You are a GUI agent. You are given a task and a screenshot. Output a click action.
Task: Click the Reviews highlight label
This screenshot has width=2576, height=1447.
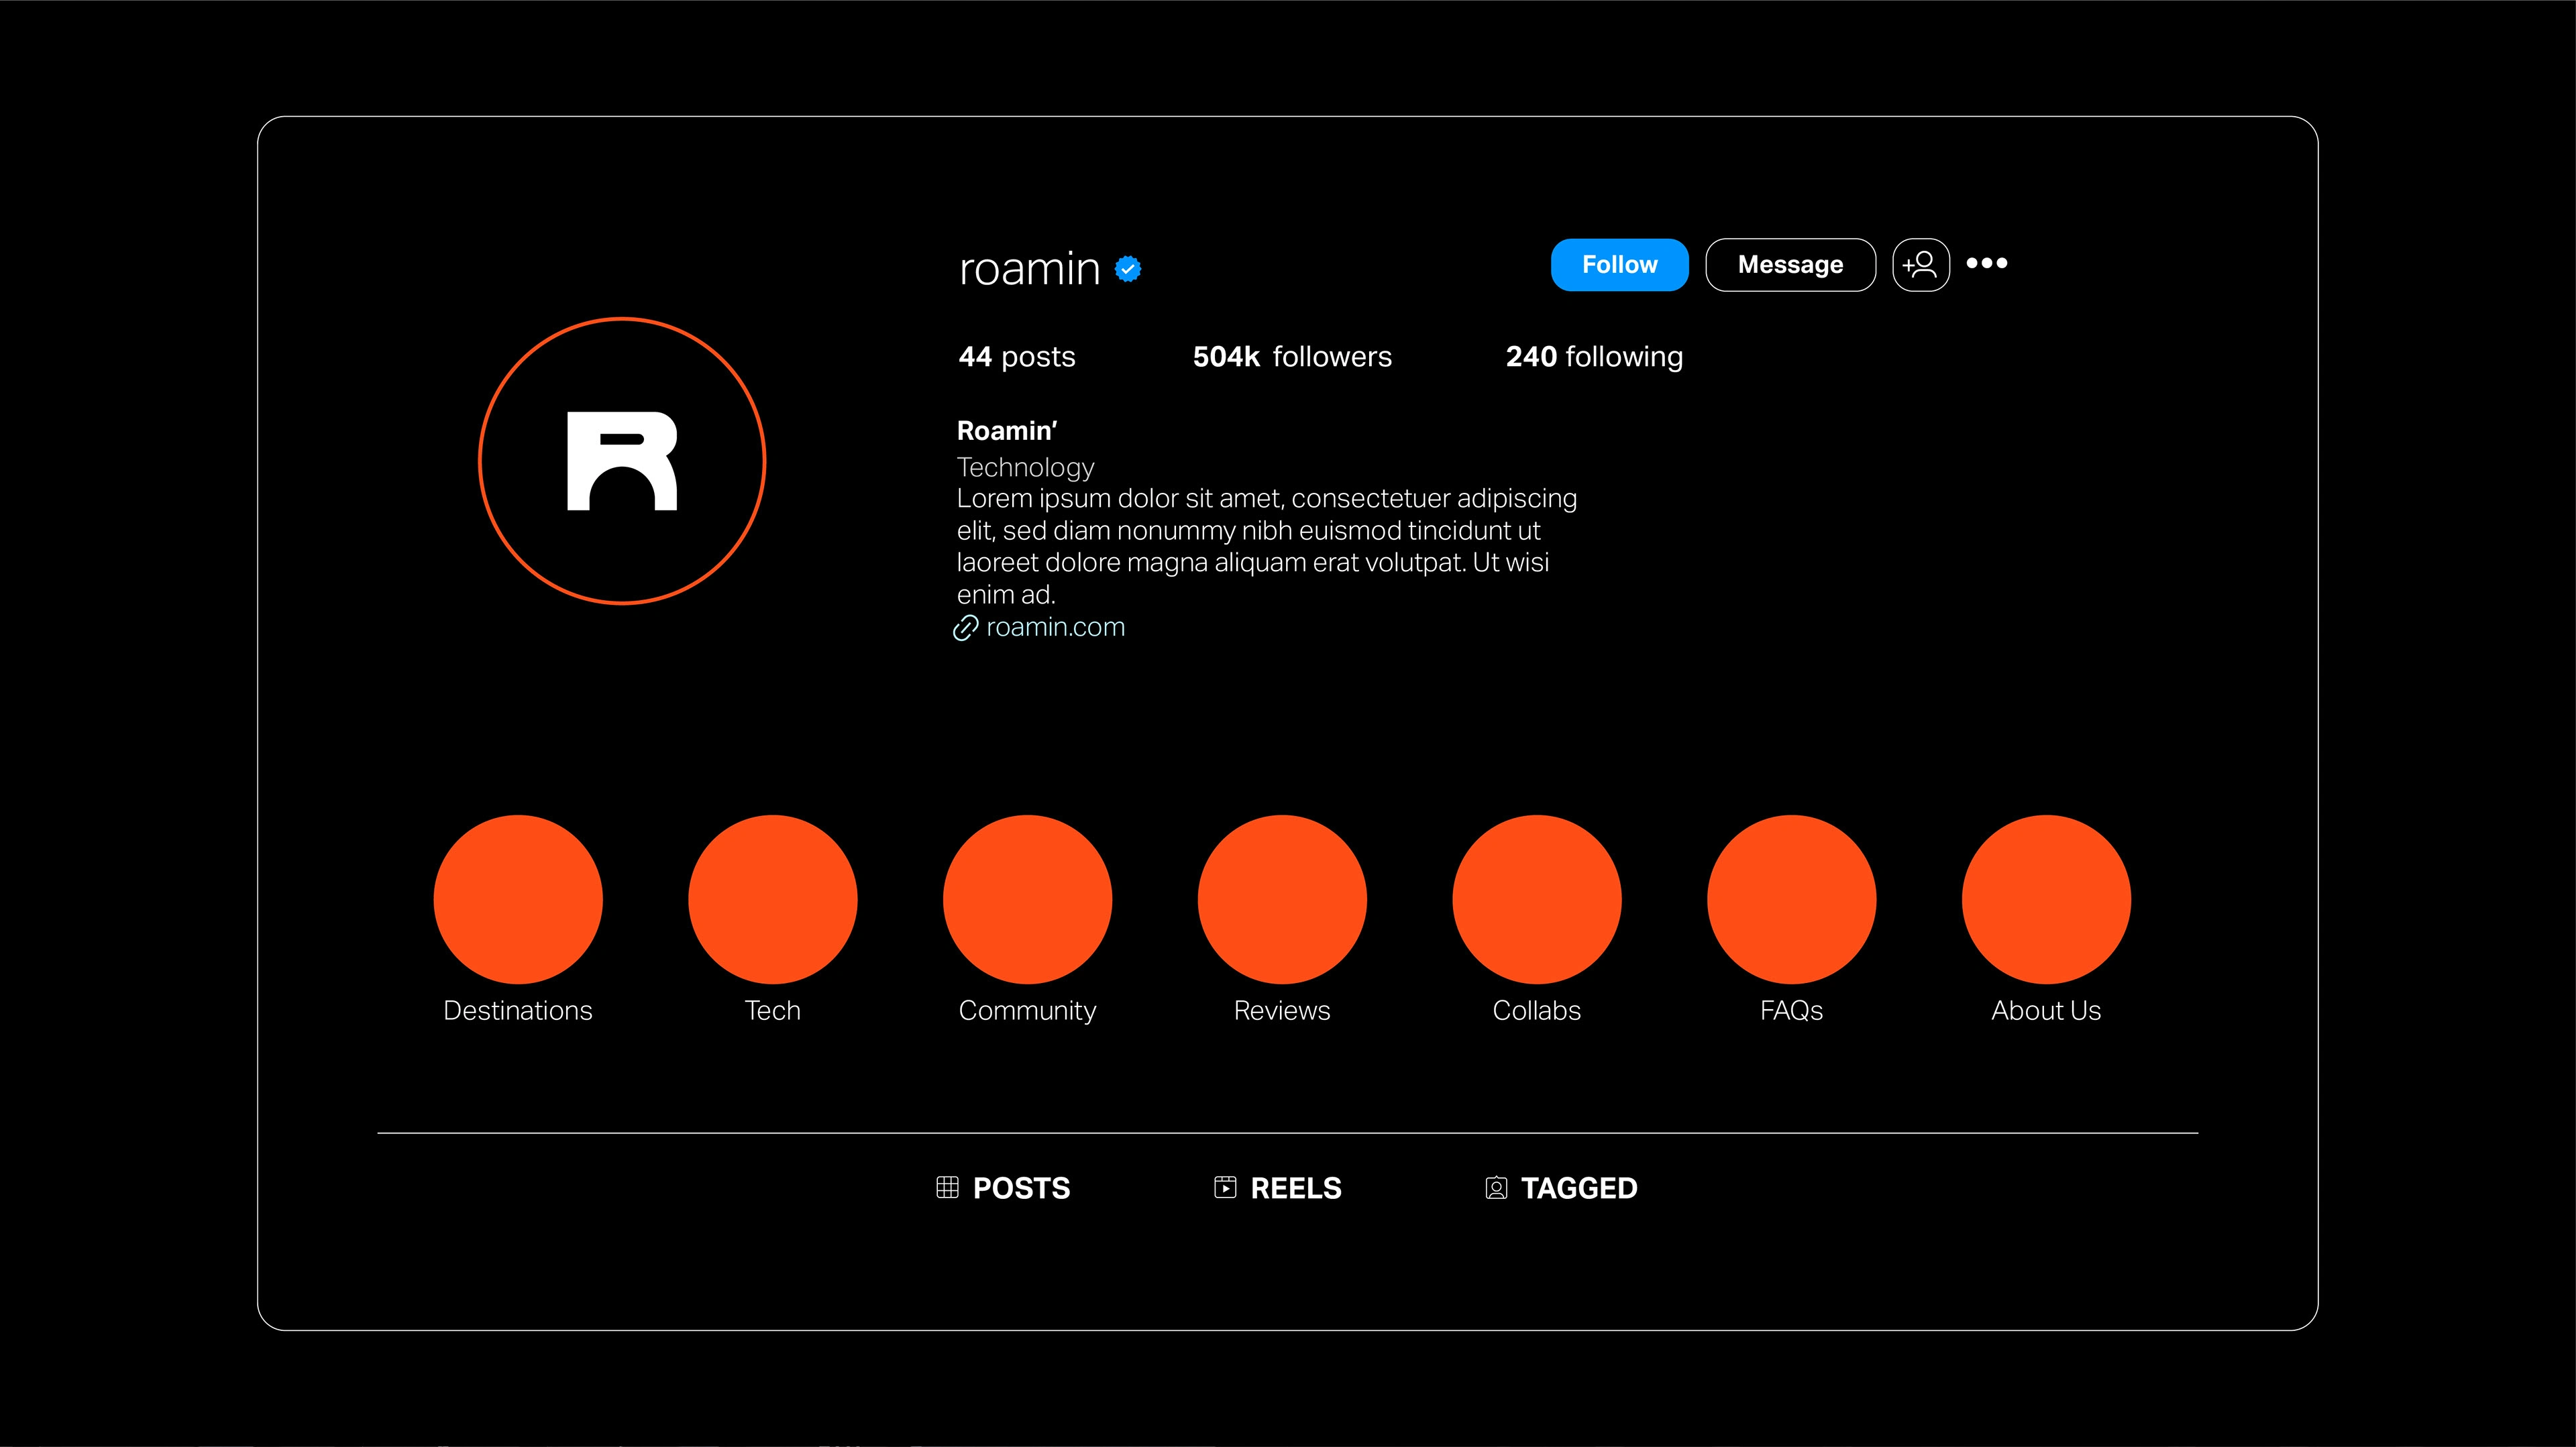click(1282, 1010)
